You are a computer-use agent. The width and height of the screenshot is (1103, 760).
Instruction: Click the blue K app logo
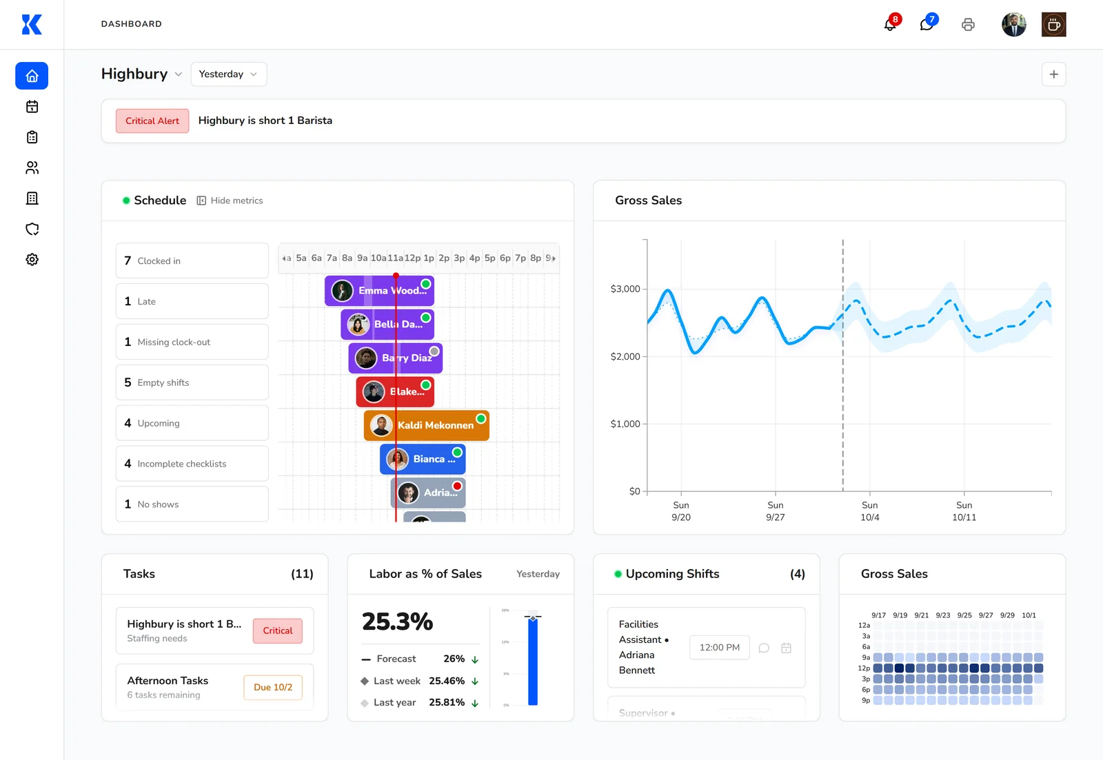click(x=32, y=25)
